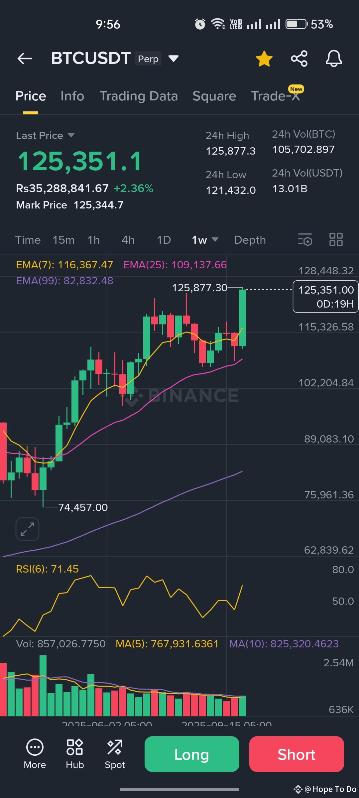Viewport: 359px width, 798px height.
Task: Go back using the left arrow
Action: [25, 59]
